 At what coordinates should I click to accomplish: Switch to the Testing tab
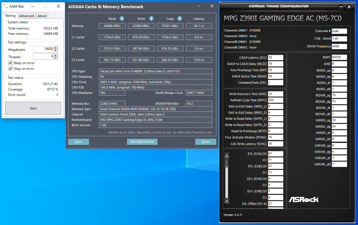(x=10, y=16)
